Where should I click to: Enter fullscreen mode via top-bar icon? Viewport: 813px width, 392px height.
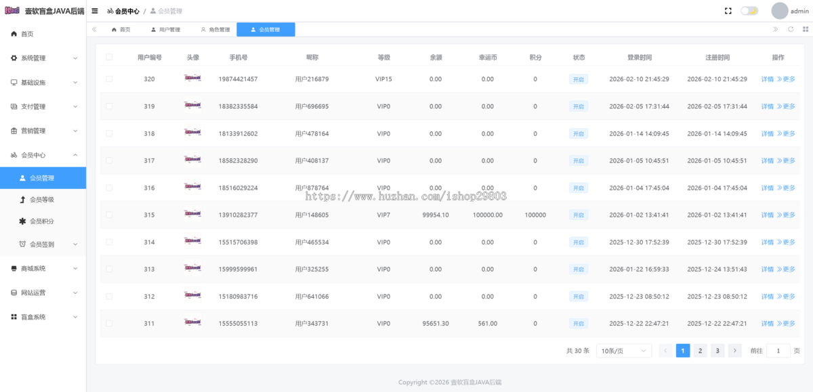[728, 11]
